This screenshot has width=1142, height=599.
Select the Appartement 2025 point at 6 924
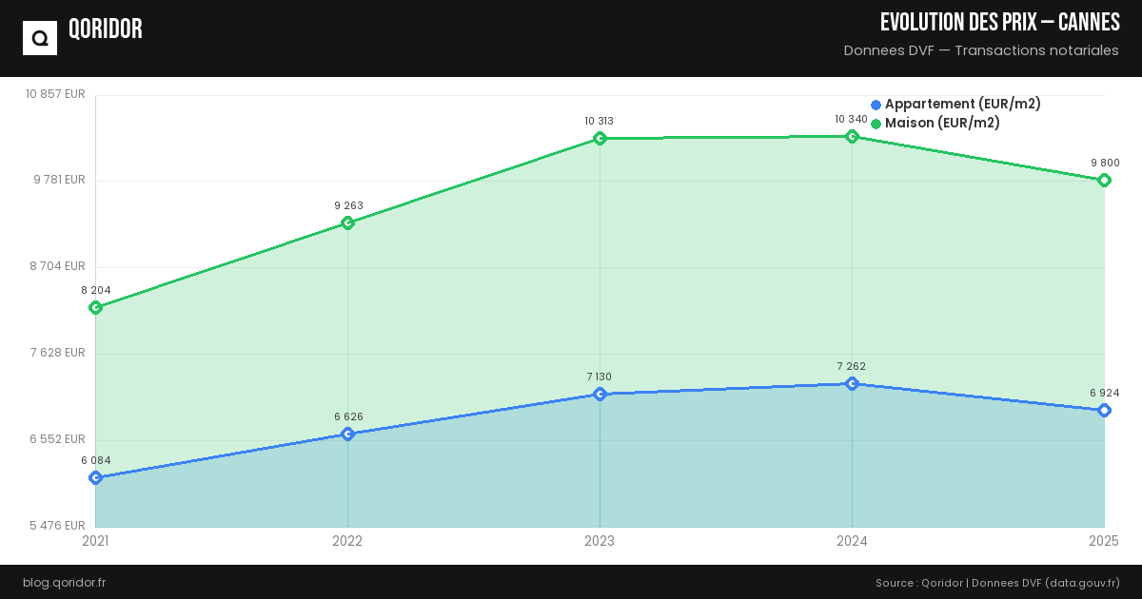pyautogui.click(x=1104, y=410)
